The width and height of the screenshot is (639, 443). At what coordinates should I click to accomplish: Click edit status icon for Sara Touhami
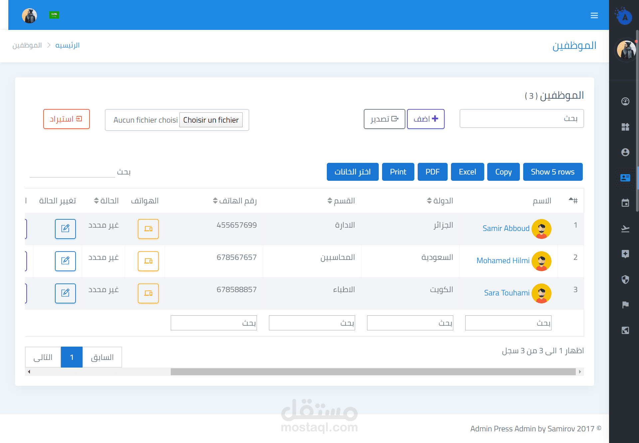point(65,293)
